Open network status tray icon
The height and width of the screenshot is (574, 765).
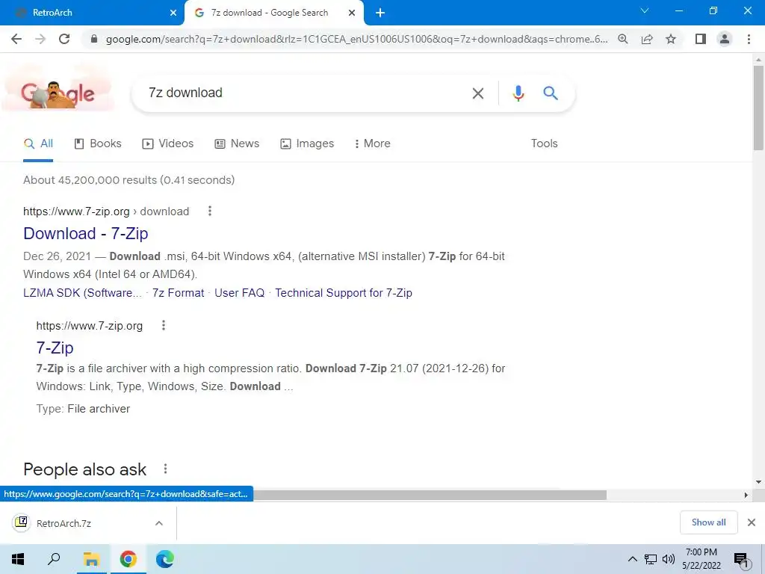(651, 559)
